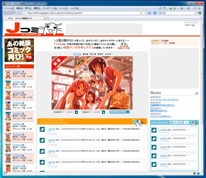The width and height of the screenshot is (206, 178).
Task: Open the search engine selector dropdown
Action: (200, 13)
